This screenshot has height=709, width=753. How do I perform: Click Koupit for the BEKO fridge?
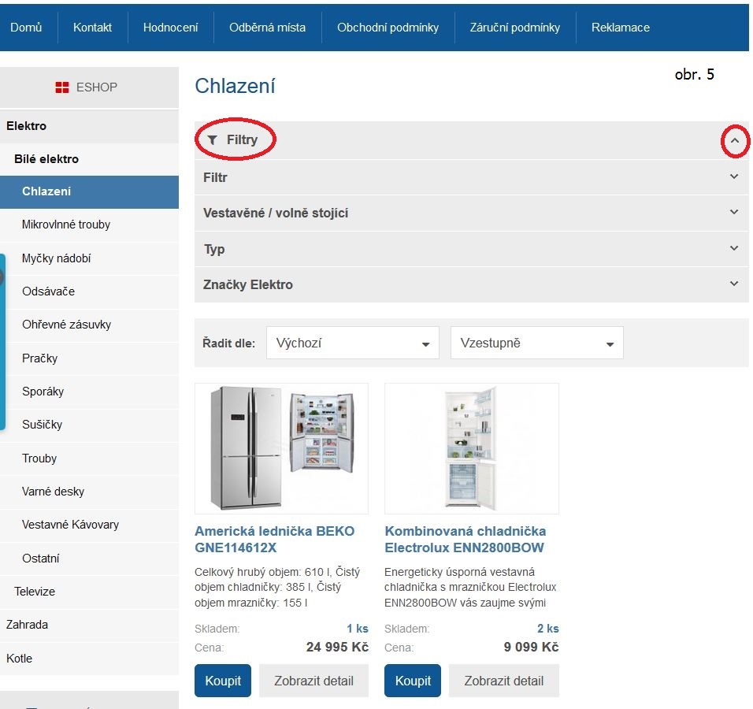pos(223,681)
